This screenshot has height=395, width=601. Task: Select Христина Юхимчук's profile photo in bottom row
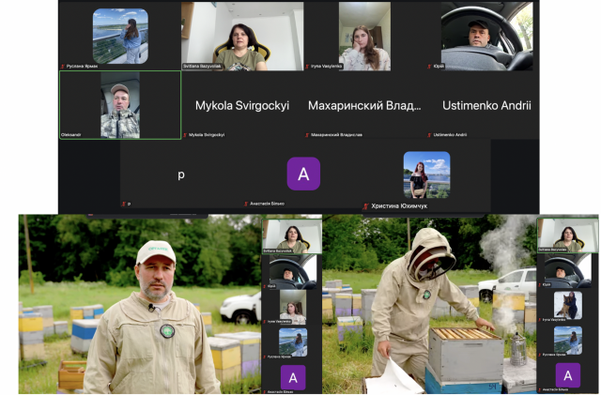[x=426, y=175]
